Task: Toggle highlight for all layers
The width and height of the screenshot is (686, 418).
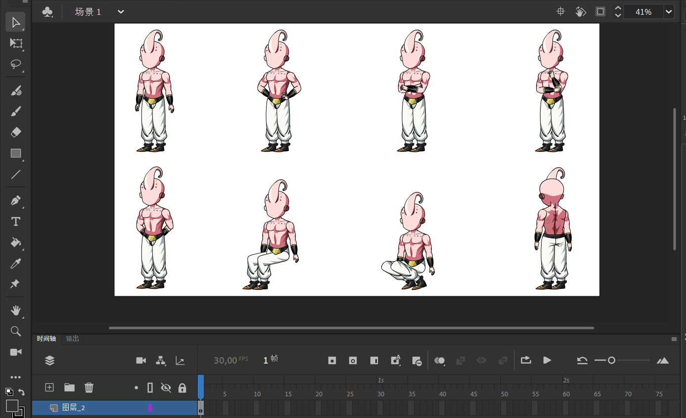Action: click(x=137, y=388)
